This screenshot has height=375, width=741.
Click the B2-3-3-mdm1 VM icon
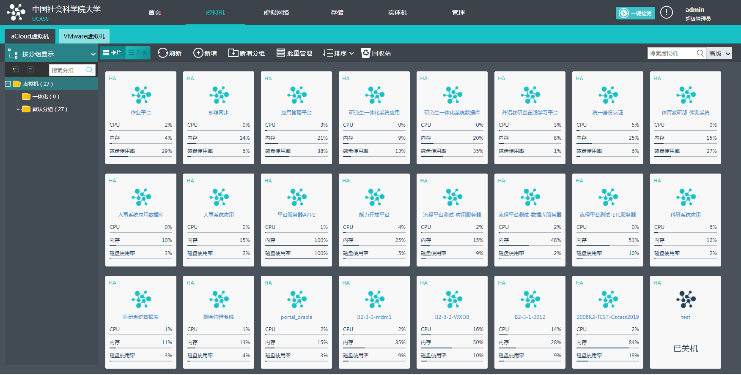point(374,299)
